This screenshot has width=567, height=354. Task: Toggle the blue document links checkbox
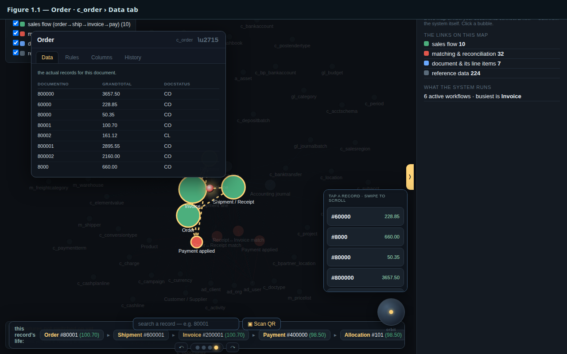pyautogui.click(x=16, y=43)
